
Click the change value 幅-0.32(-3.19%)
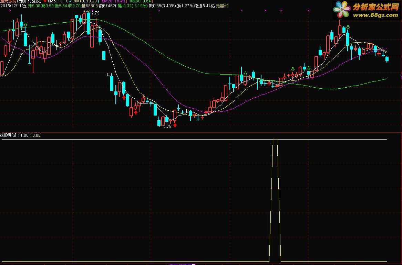(133, 5)
